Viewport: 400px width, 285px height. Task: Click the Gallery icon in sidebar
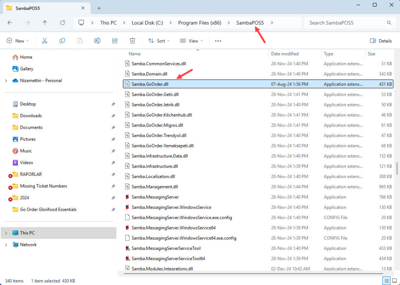[x=15, y=69]
